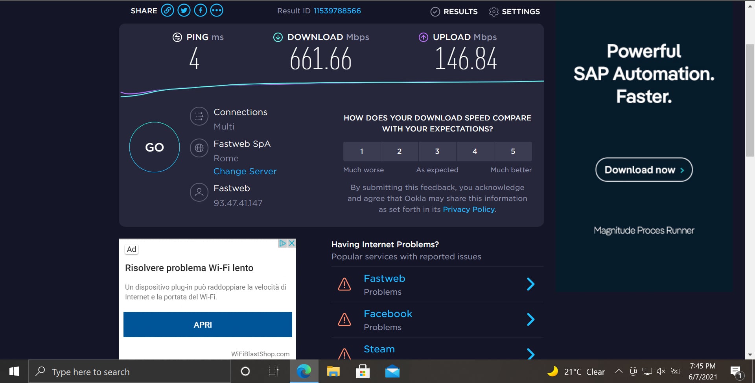Click the vertical scrollbar thumb

pyautogui.click(x=750, y=100)
